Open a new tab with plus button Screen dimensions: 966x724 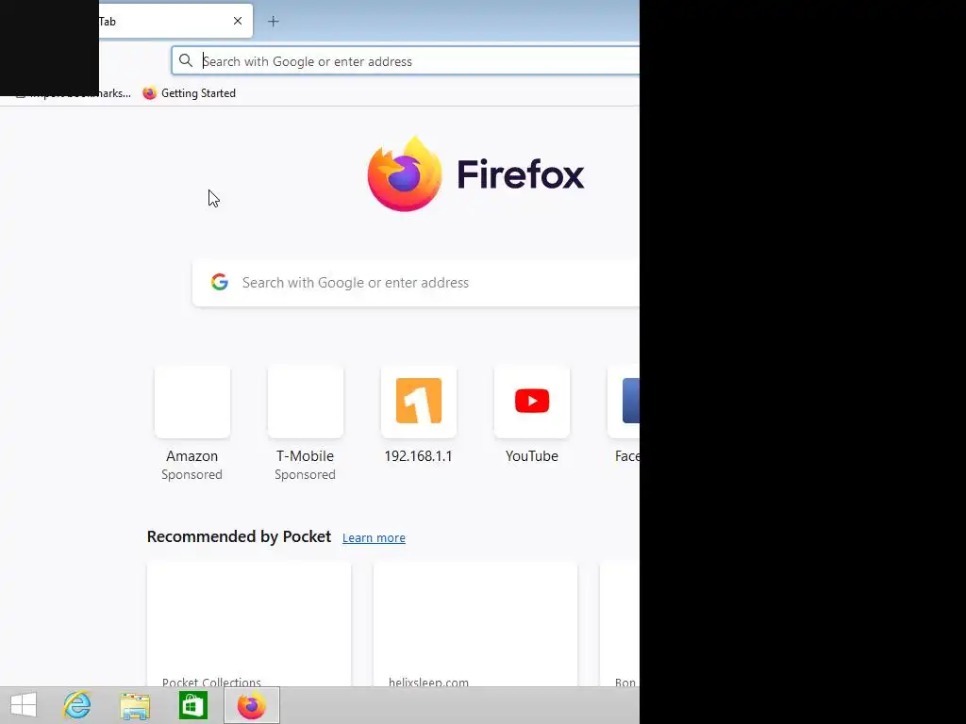[273, 22]
